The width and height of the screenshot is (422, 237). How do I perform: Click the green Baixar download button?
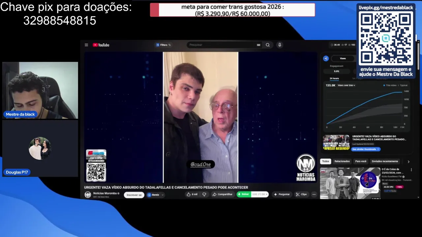click(x=244, y=195)
